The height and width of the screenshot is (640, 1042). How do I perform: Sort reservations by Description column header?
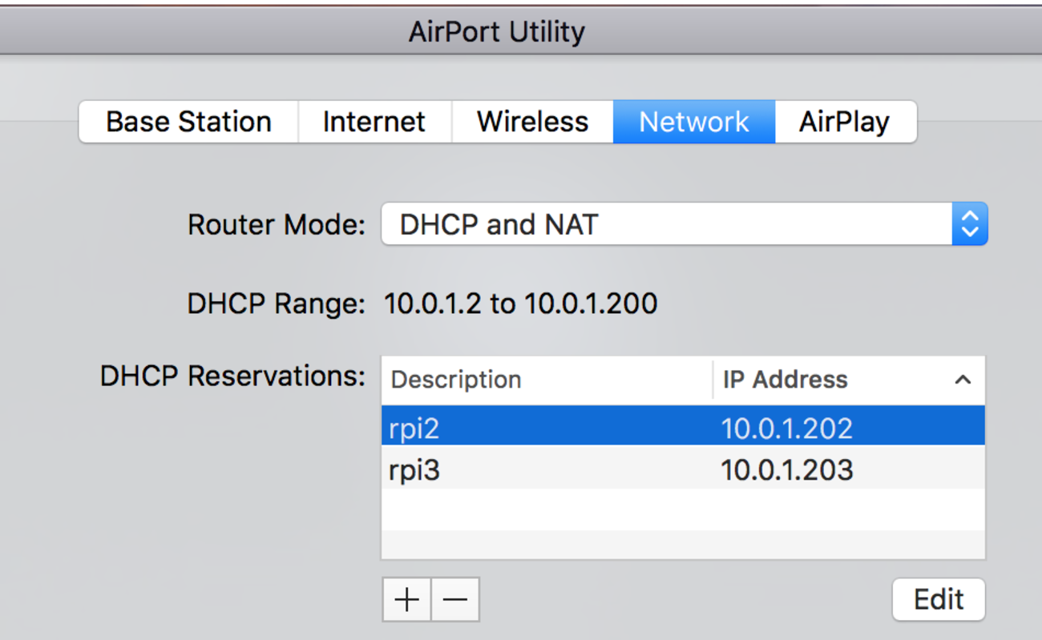(547, 379)
